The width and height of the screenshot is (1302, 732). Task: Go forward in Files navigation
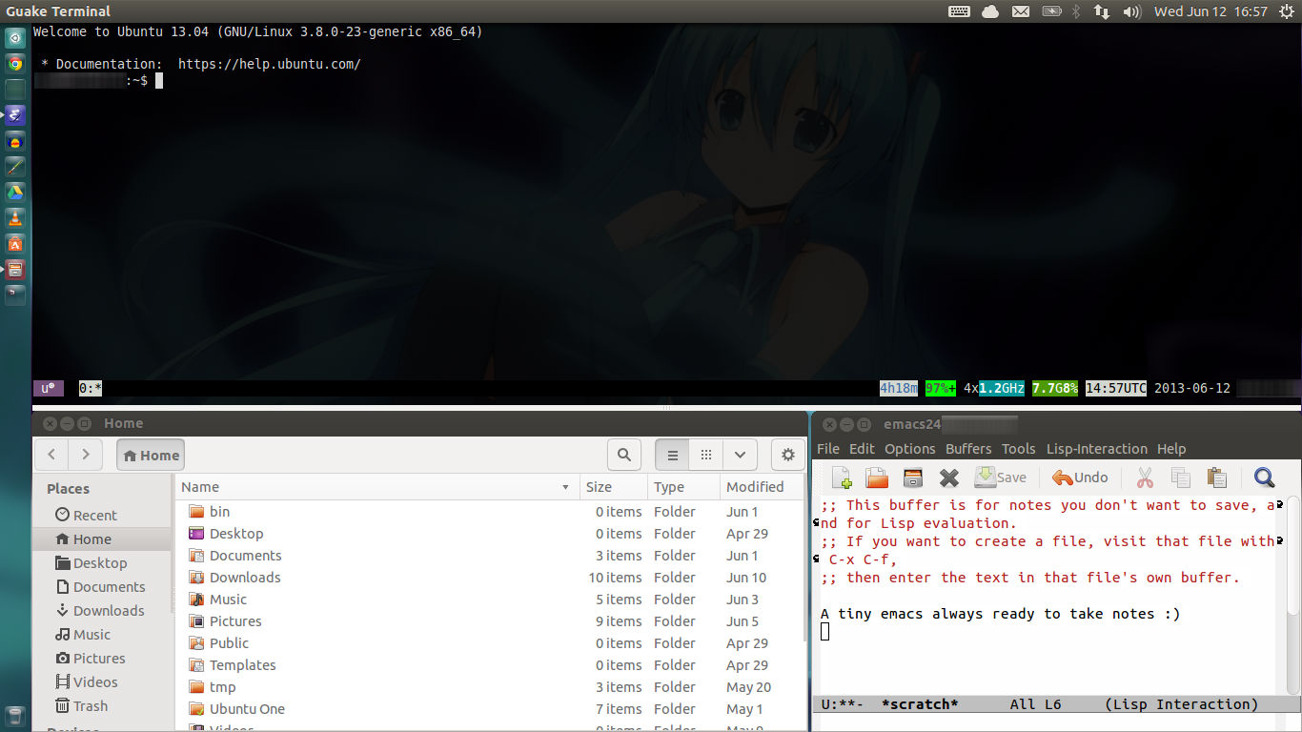(86, 455)
